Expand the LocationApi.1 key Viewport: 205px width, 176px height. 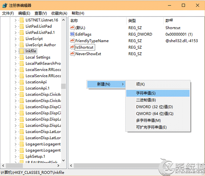16,89
